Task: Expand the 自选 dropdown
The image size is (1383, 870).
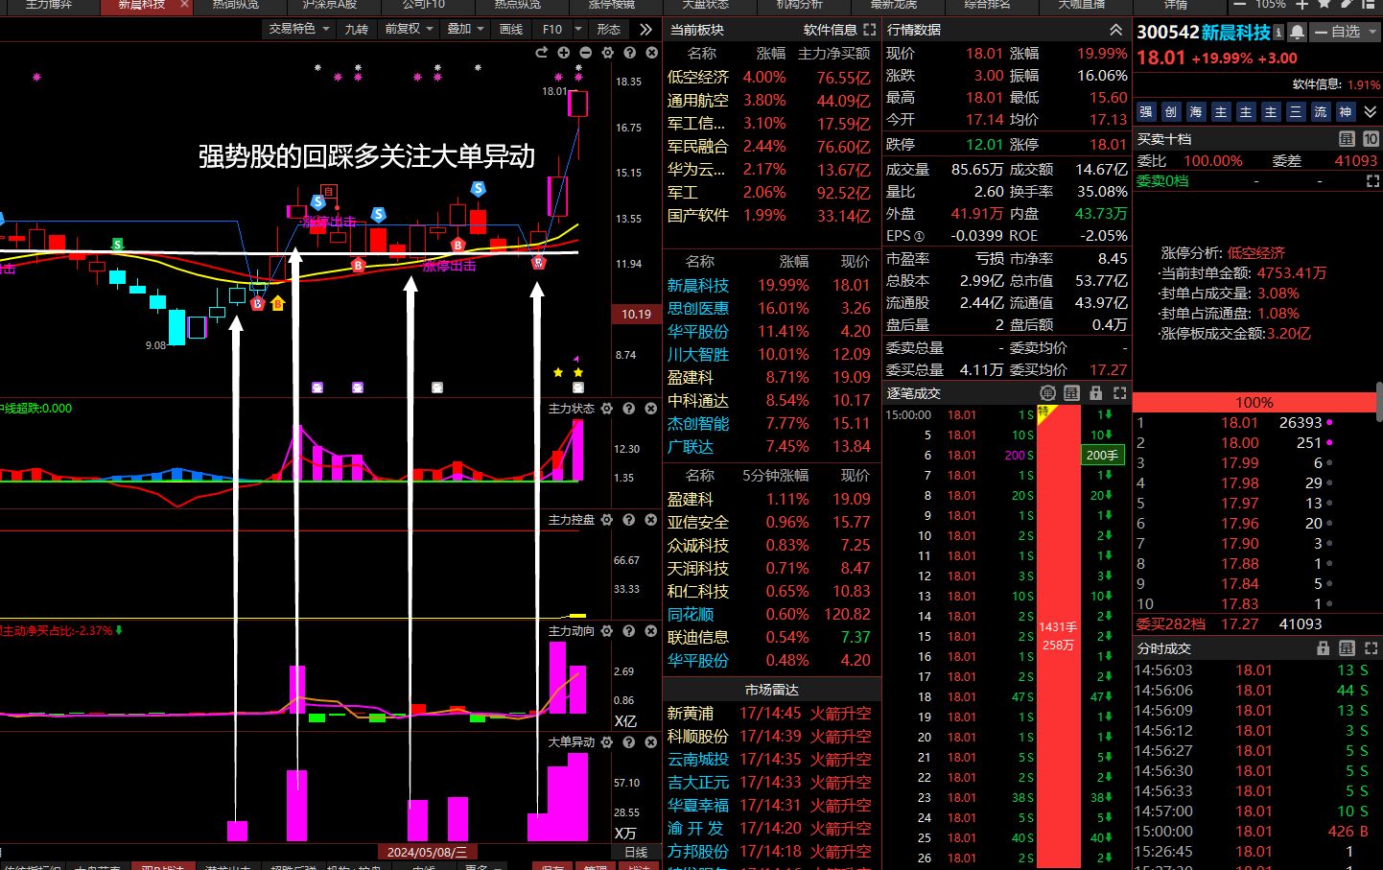Action: pos(1372,32)
